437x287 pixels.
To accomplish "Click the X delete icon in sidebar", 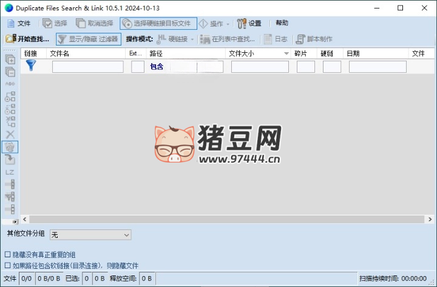I will [10, 134].
